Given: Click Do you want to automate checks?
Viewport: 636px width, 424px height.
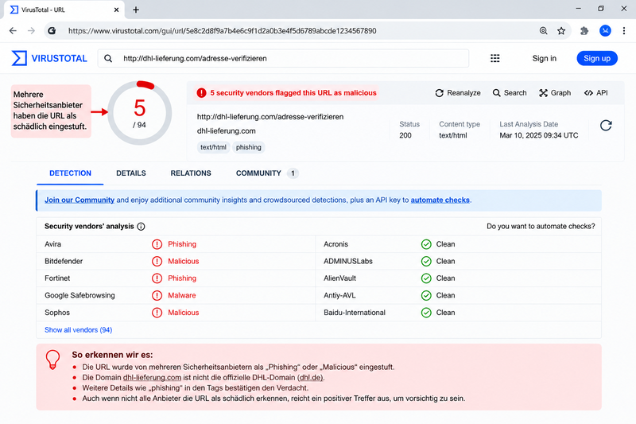Looking at the screenshot, I should [541, 227].
